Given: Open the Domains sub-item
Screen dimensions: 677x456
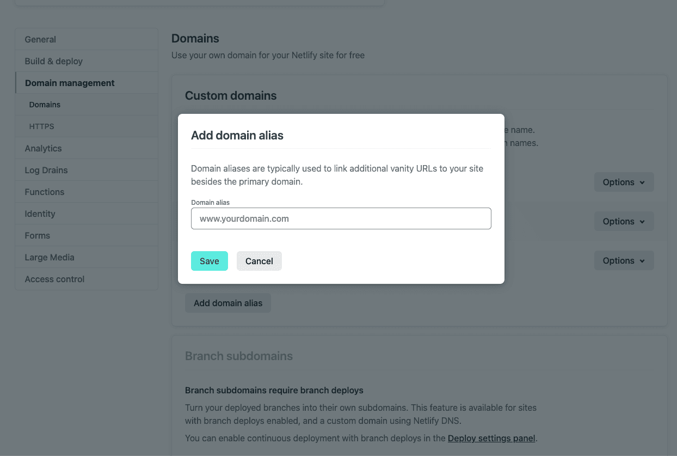Looking at the screenshot, I should [45, 105].
